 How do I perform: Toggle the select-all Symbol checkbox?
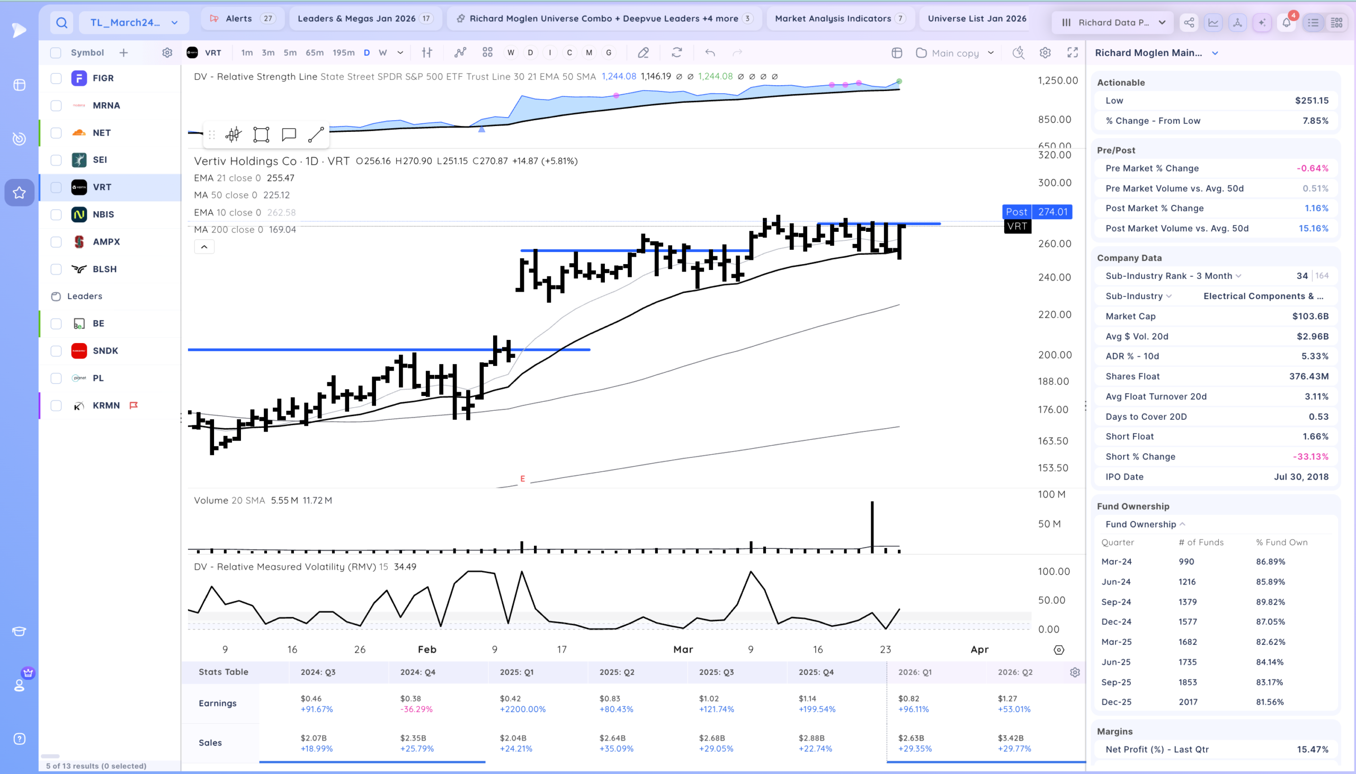tap(56, 52)
